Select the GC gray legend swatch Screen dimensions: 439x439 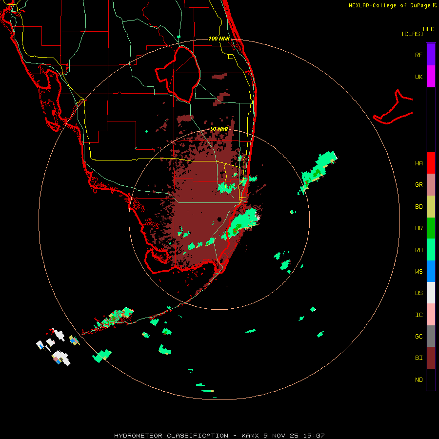point(431,336)
